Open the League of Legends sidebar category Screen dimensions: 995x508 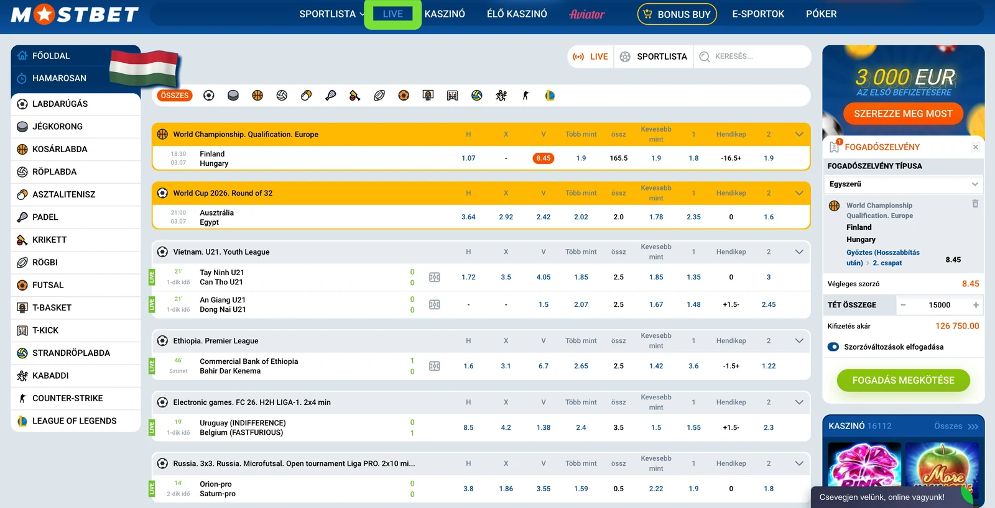pos(76,421)
